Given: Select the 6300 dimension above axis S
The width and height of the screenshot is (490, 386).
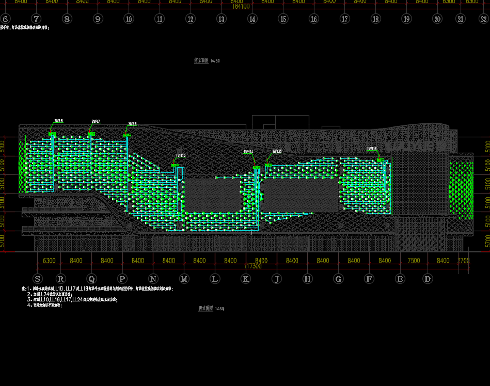Looking at the screenshot, I should pyautogui.click(x=49, y=261).
